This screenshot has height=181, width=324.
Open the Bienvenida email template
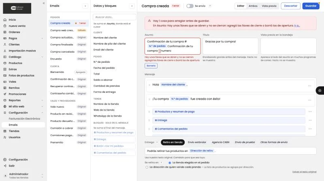68,72
